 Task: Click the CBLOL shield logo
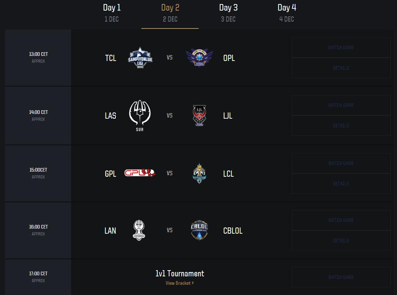(199, 230)
